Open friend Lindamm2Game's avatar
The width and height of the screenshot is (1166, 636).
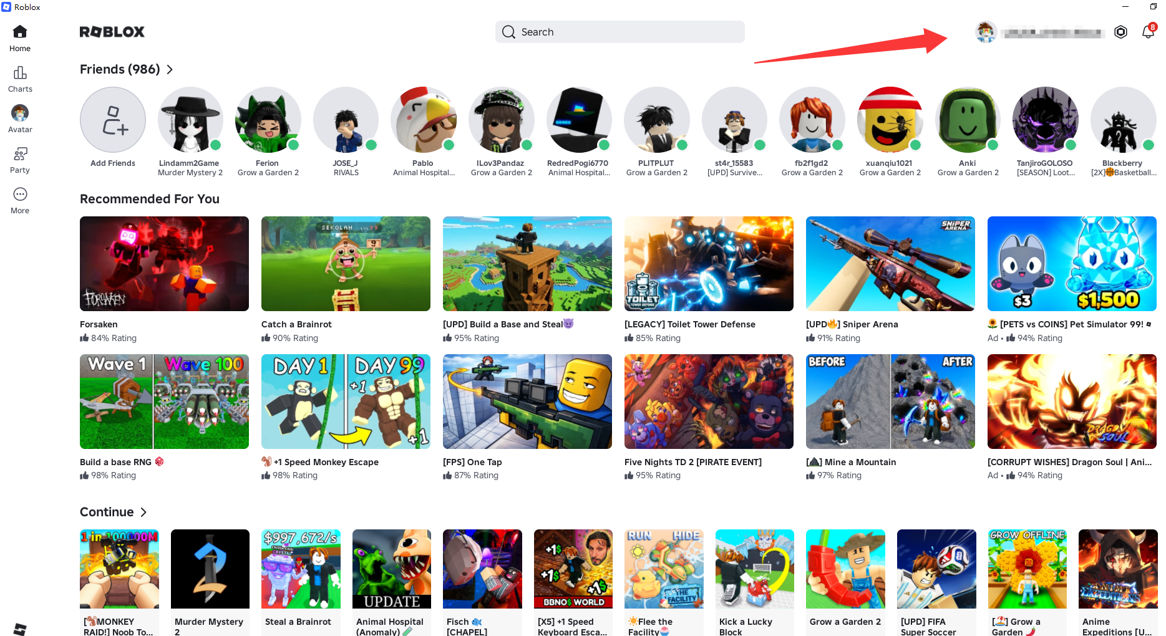[190, 120]
